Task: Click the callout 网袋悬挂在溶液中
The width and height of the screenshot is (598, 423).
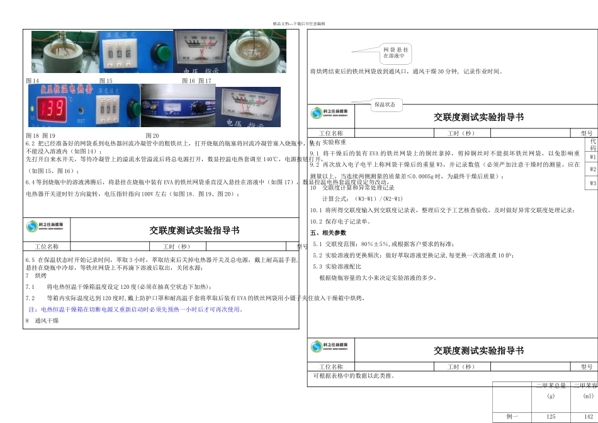Action: (396, 53)
